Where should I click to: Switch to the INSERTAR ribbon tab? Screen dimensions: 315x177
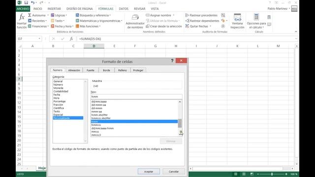(54, 9)
